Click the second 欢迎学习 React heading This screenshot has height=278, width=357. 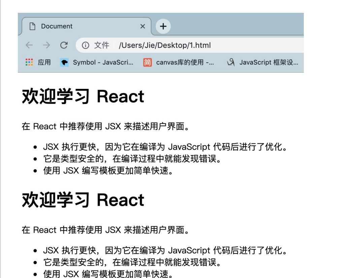[x=83, y=200]
